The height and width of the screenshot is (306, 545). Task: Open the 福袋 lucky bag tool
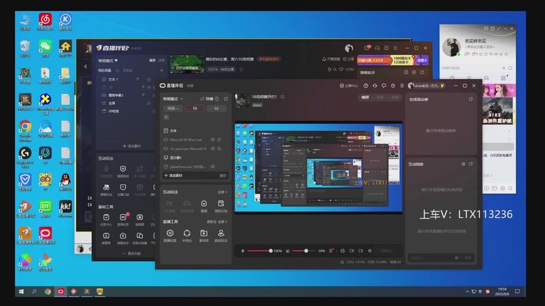click(204, 206)
